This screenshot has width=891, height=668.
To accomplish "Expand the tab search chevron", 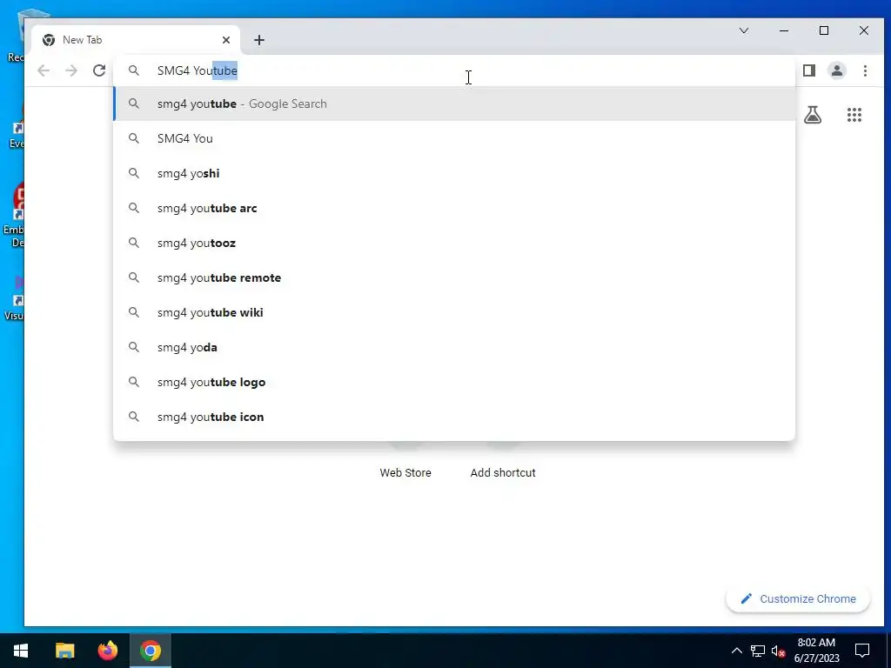I will (744, 30).
